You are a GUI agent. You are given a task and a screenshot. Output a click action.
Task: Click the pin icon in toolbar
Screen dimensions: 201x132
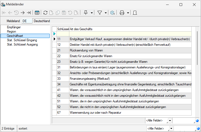[x=86, y=13]
